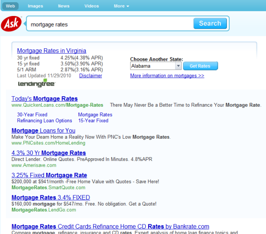Image resolution: width=266 pixels, height=234 pixels.
Task: Open Today's Mortgage Rates result
Action: 45,98
